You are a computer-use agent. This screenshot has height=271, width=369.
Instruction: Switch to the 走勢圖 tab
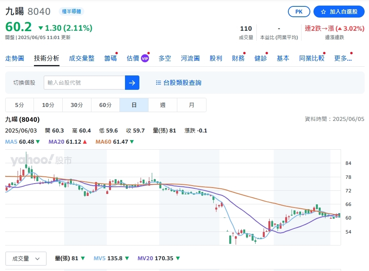pos(15,58)
